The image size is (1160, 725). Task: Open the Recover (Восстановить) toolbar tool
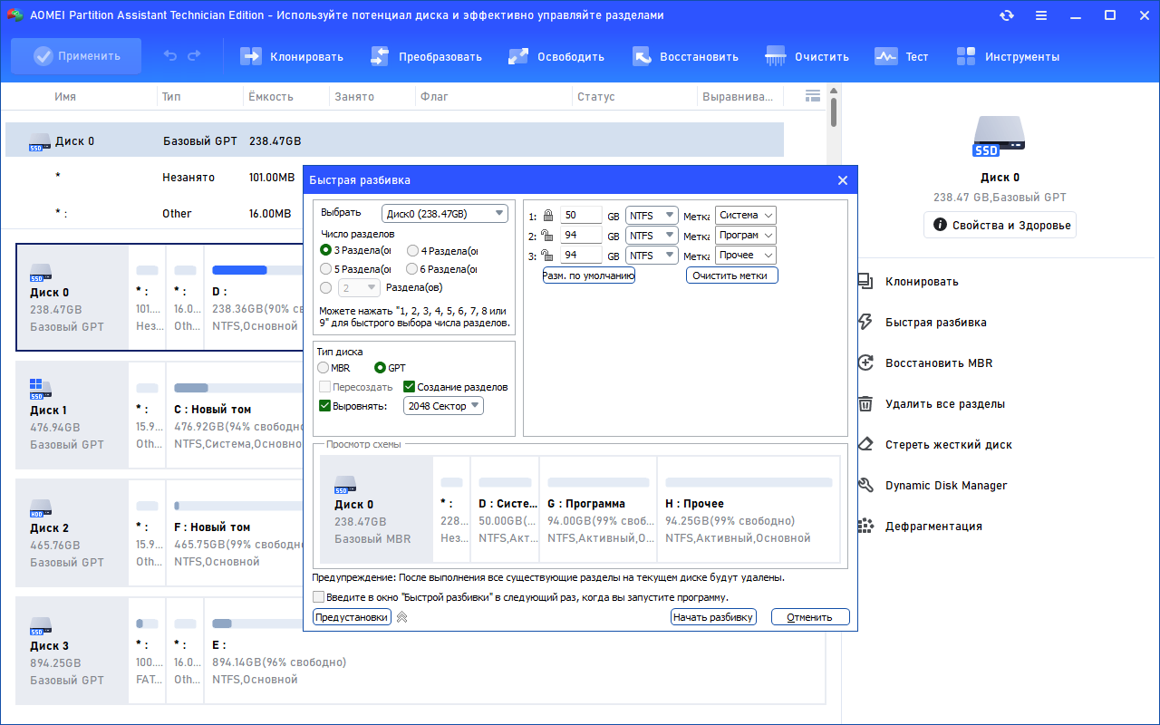point(685,56)
